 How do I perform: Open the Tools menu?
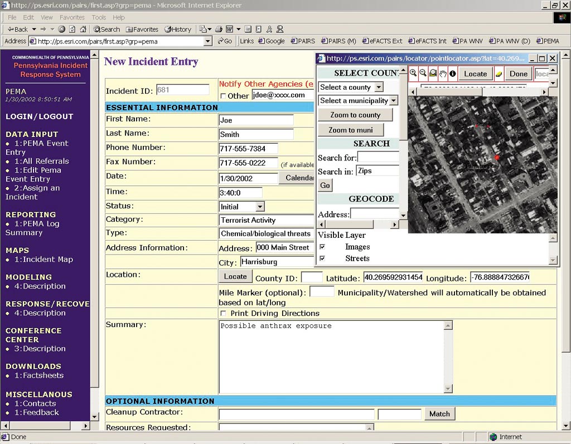tap(99, 17)
